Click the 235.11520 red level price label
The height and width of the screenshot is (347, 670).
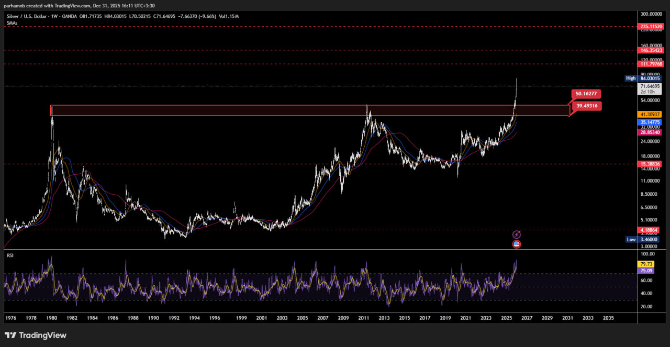click(x=651, y=26)
